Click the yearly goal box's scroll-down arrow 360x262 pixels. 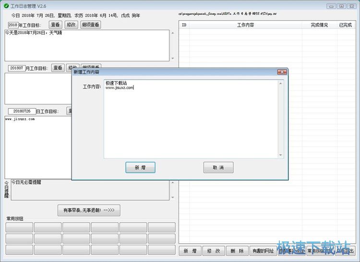tap(173, 58)
